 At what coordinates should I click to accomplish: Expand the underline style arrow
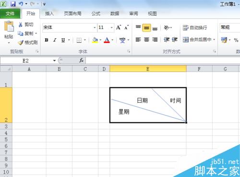[x=69, y=40]
